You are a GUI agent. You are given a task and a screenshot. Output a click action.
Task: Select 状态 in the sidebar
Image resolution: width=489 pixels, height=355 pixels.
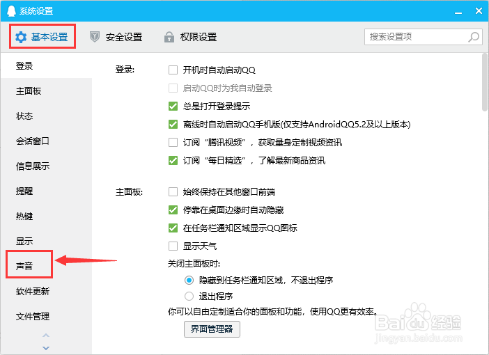click(46, 116)
